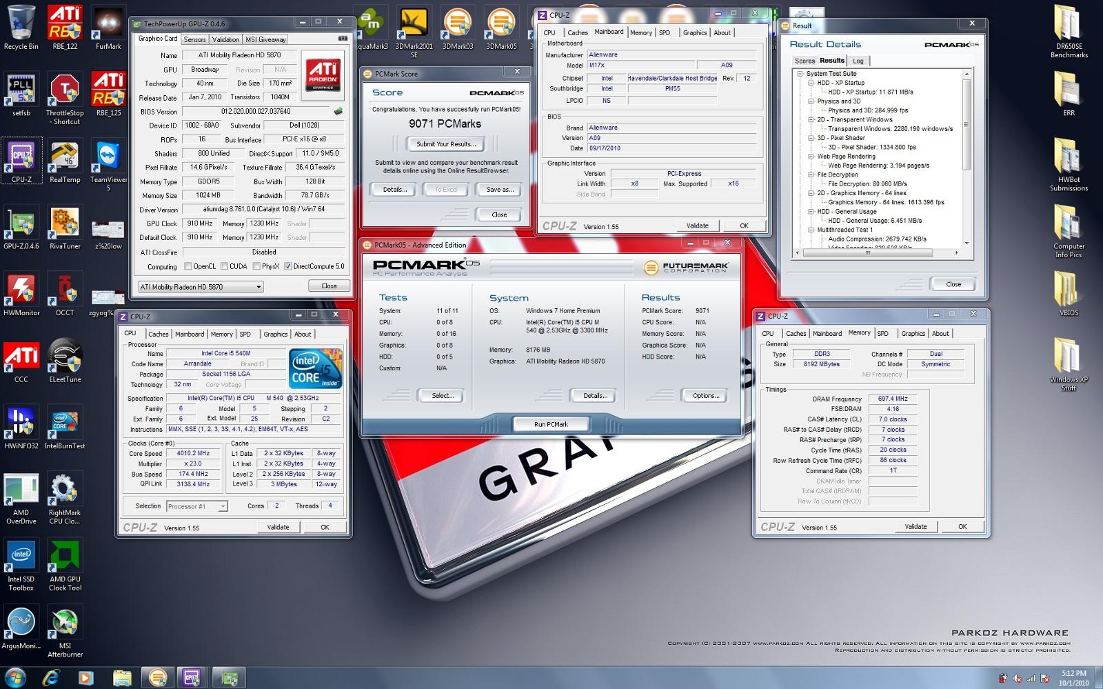This screenshot has height=689, width=1103.
Task: Open GPU-Z.0.4.6 desktop icon
Action: tap(21, 228)
